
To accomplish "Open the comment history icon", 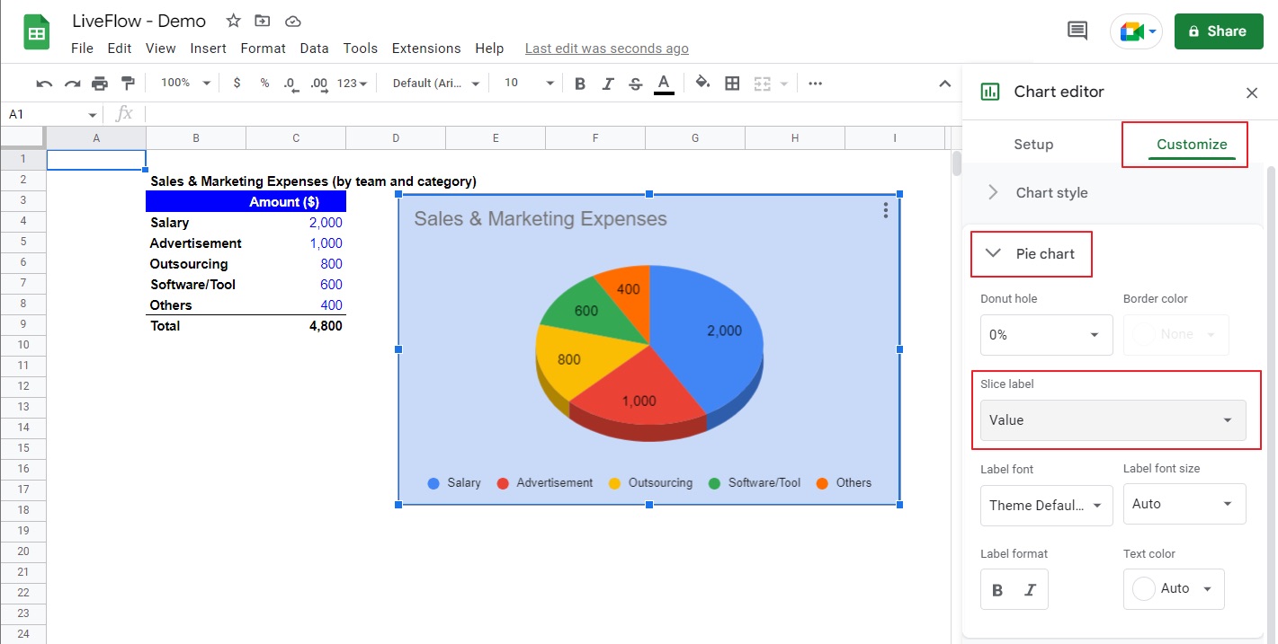I will coord(1077,31).
